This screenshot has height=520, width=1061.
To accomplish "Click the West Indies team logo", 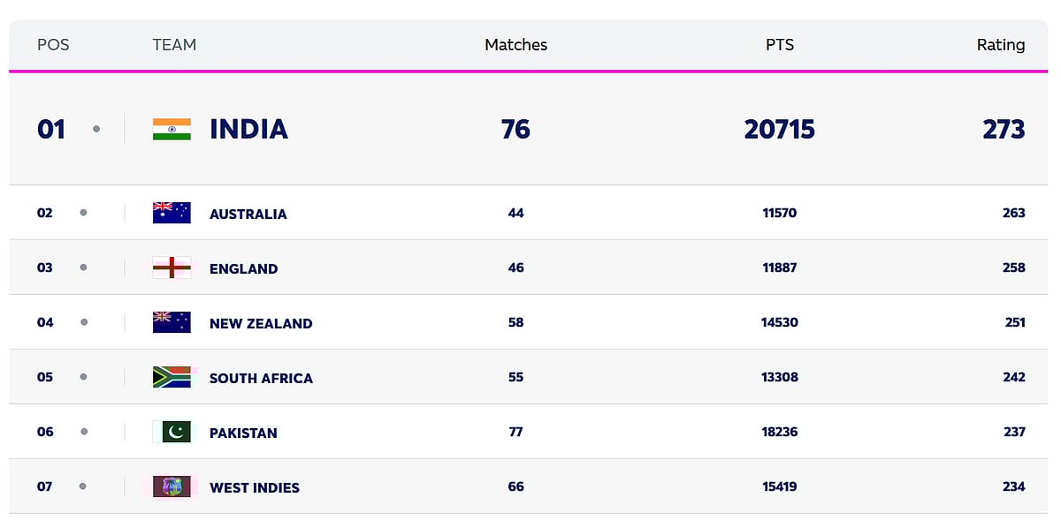I will point(172,486).
